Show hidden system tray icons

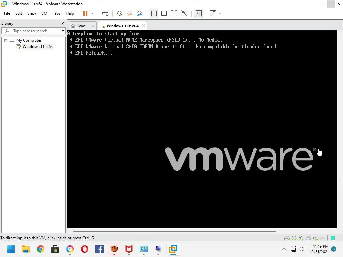pos(284,249)
